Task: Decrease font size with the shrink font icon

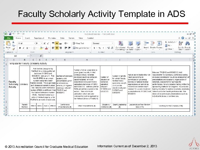Action: pos(48,43)
